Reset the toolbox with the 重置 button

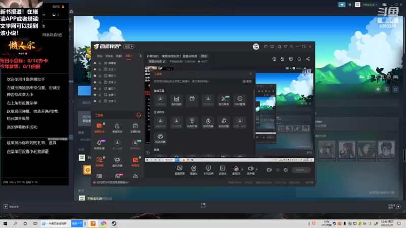(247, 81)
